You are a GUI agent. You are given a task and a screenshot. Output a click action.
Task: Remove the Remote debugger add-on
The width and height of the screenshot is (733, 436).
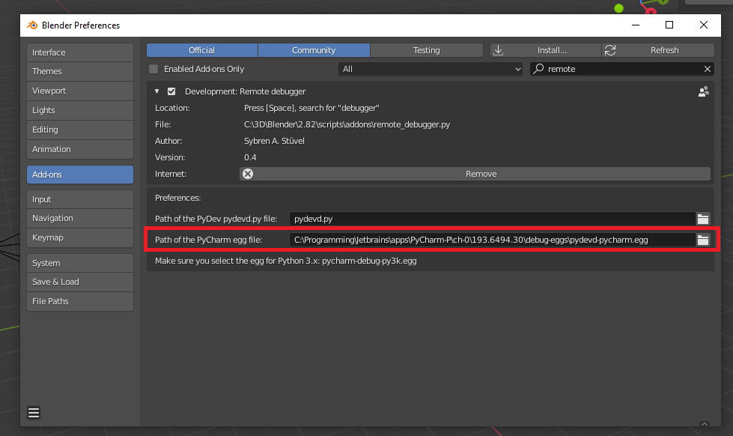pos(481,173)
